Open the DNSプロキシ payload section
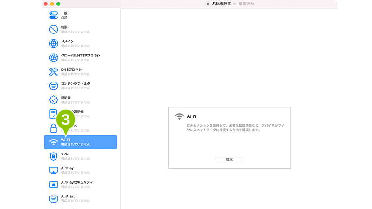The width and height of the screenshot is (372, 209). tap(80, 71)
